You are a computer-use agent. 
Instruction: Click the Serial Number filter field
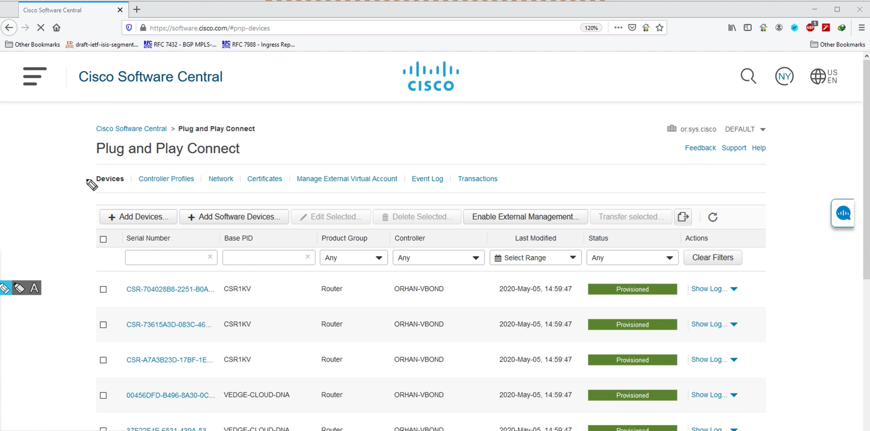[166, 258]
